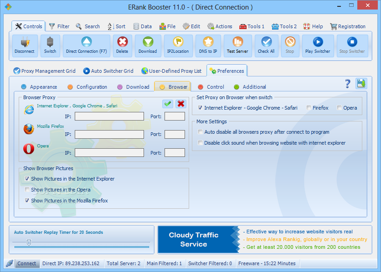The image size is (381, 272).
Task: Click the Opera Port field
Action: pos(175,153)
